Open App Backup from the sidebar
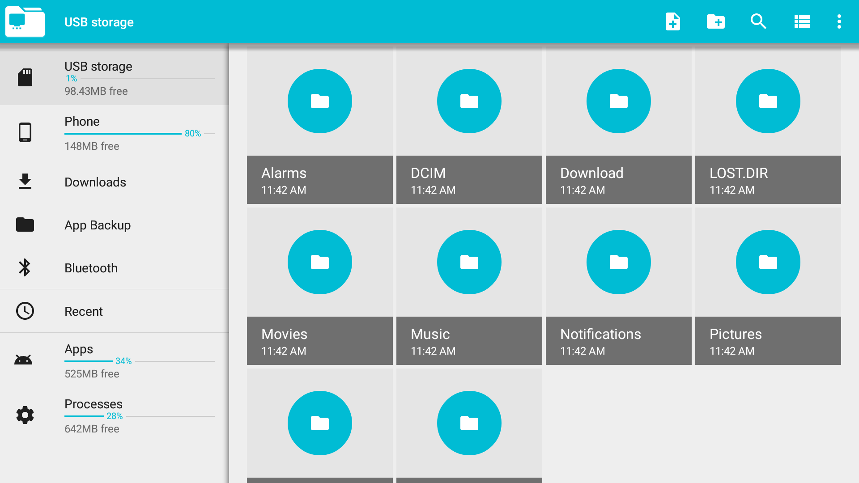This screenshot has width=859, height=483. tap(114, 225)
